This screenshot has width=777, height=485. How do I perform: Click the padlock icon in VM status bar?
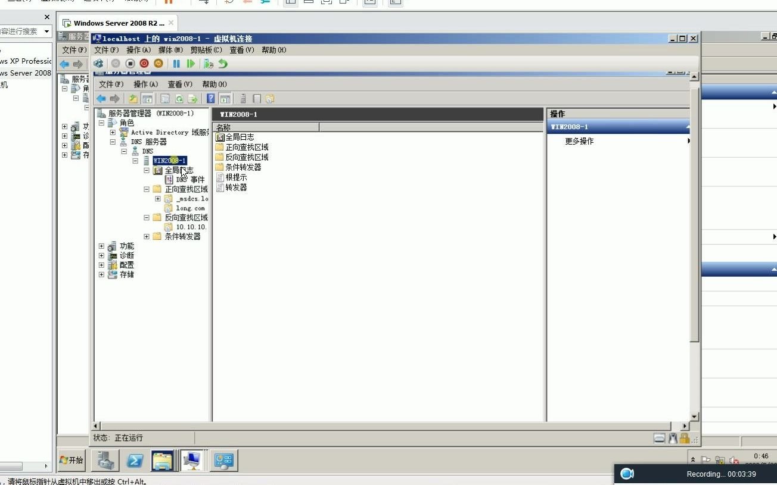click(x=685, y=439)
